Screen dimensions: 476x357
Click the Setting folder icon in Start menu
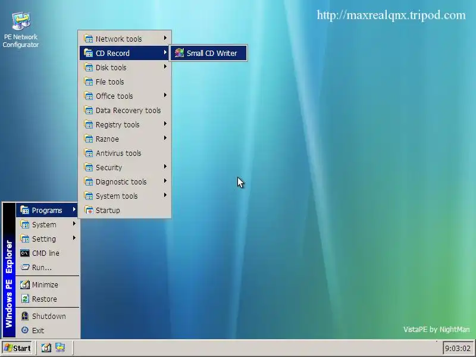click(24, 239)
